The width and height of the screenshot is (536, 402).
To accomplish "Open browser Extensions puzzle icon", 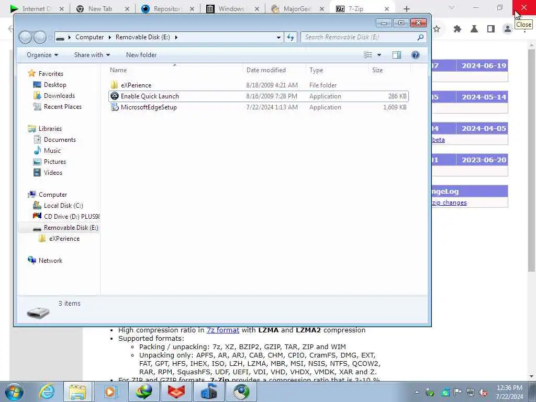I will point(457,29).
